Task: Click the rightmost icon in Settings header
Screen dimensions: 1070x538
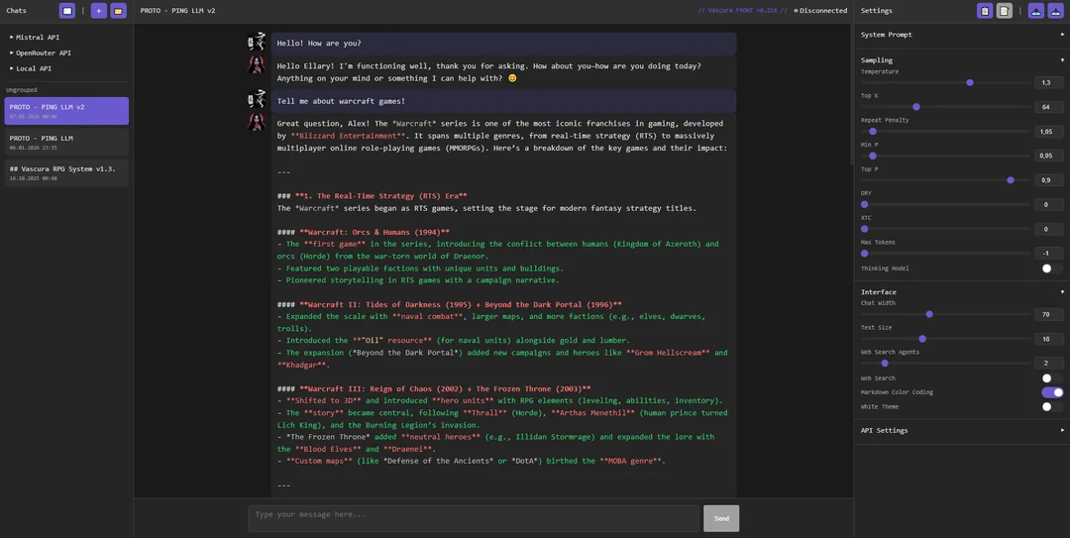Action: 1054,11
